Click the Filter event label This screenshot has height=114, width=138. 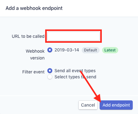click(33, 72)
